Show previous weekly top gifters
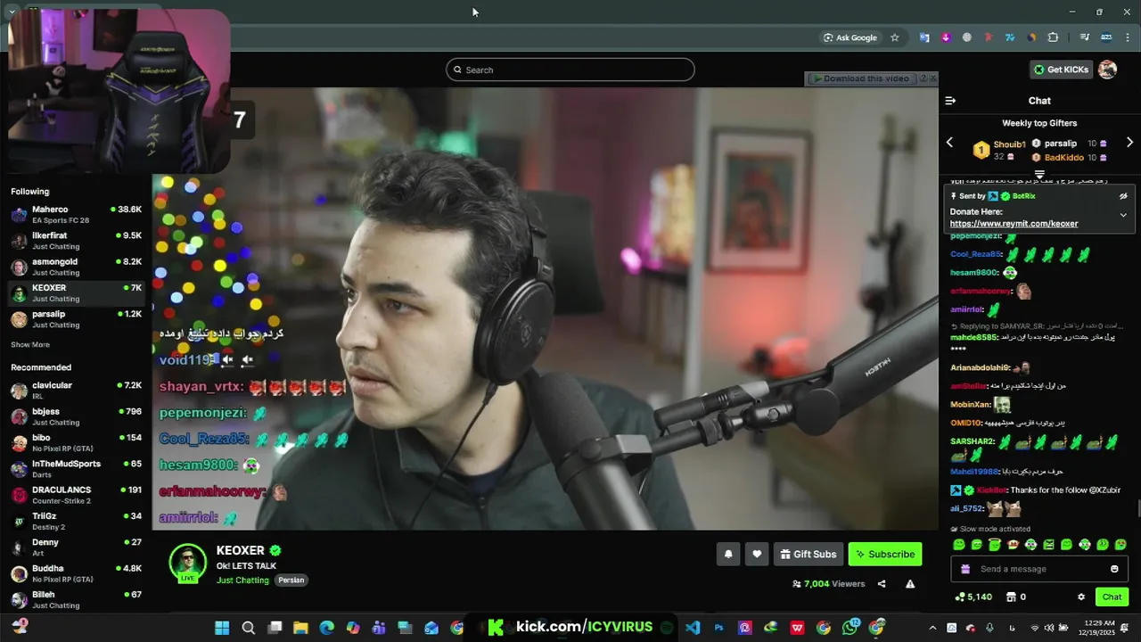Image resolution: width=1141 pixels, height=642 pixels. [949, 143]
